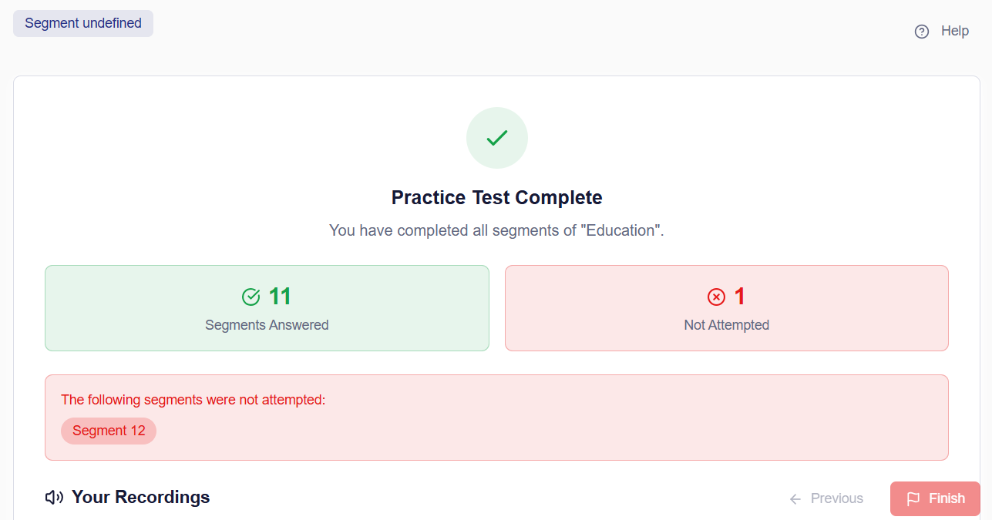The width and height of the screenshot is (992, 520).
Task: Click the segments were not attempted warning text
Action: coord(193,400)
